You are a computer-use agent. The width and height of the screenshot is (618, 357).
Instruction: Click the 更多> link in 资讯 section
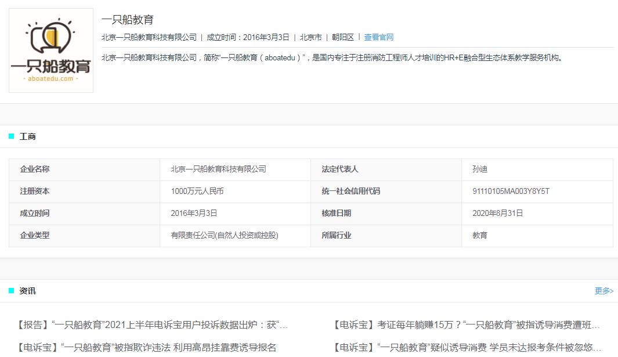pos(603,290)
